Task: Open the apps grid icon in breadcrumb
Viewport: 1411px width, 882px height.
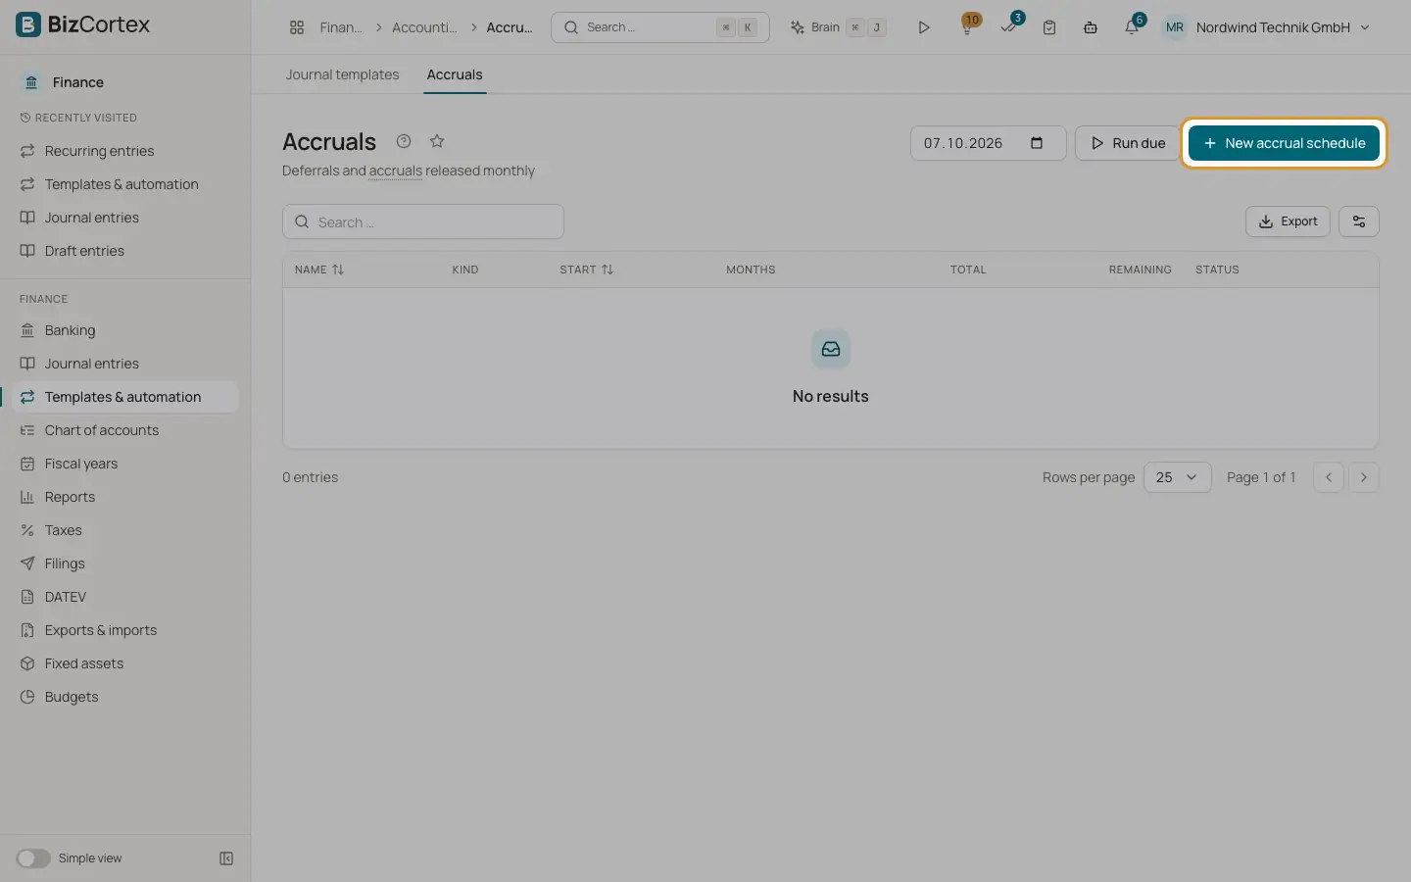Action: [x=297, y=27]
